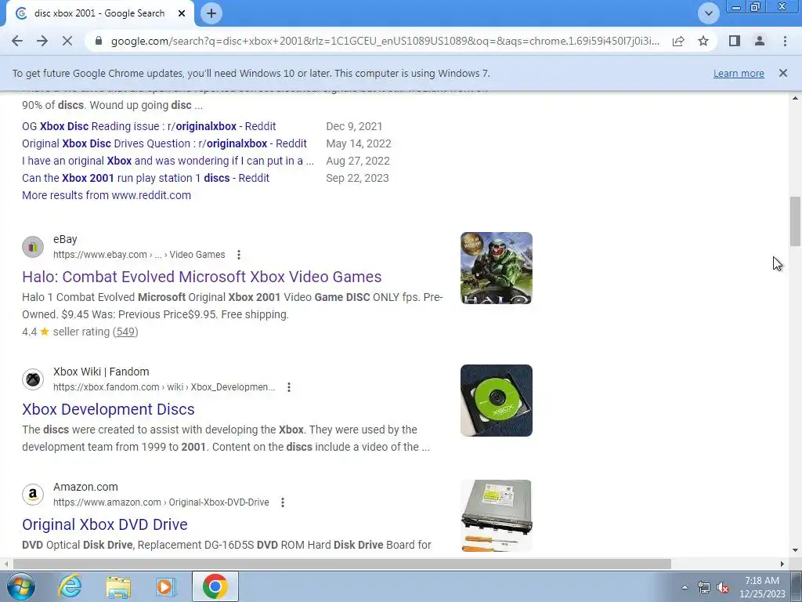Go back using the browser back arrow
This screenshot has height=602, width=802.
(x=17, y=41)
